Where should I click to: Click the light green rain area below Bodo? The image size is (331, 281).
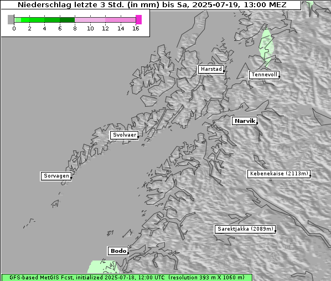pyautogui.click(x=102, y=267)
